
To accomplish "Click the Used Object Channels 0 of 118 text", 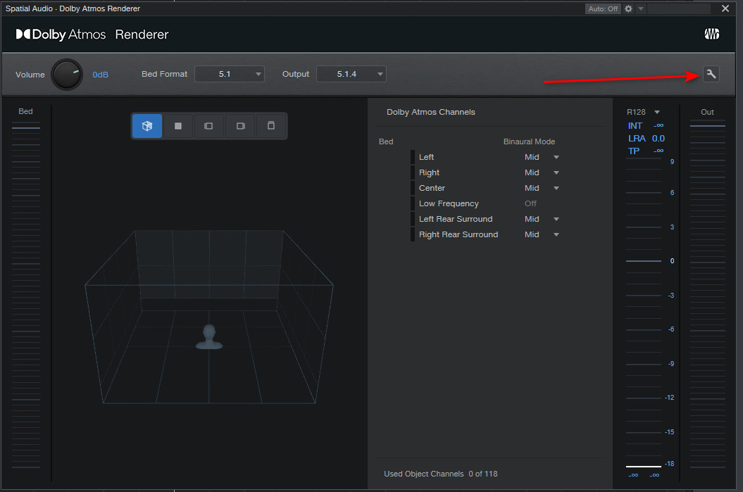I will coord(441,474).
